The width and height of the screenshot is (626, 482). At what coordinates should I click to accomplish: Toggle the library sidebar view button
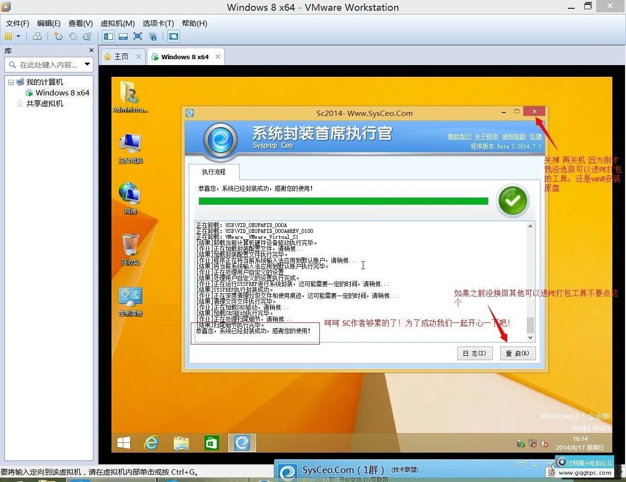pos(109,36)
